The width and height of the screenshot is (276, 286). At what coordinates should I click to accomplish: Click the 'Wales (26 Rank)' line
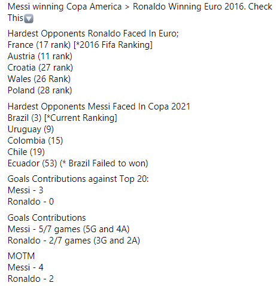click(x=39, y=79)
